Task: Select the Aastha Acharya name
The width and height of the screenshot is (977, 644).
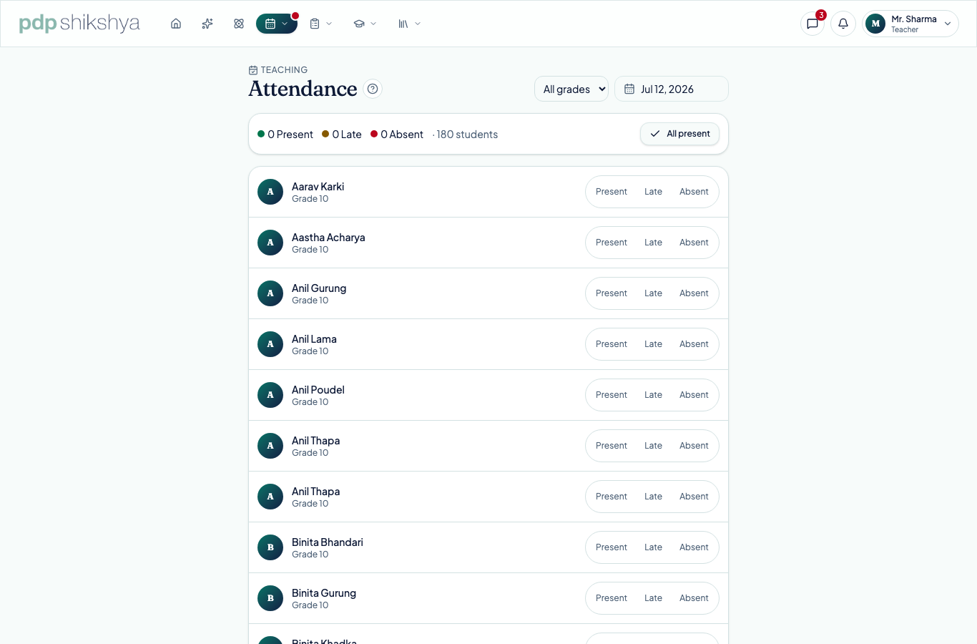Action: tap(328, 238)
